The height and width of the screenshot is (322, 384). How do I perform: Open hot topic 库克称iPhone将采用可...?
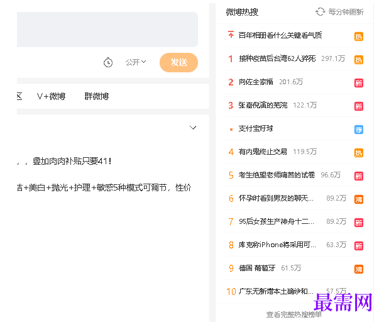tap(277, 245)
